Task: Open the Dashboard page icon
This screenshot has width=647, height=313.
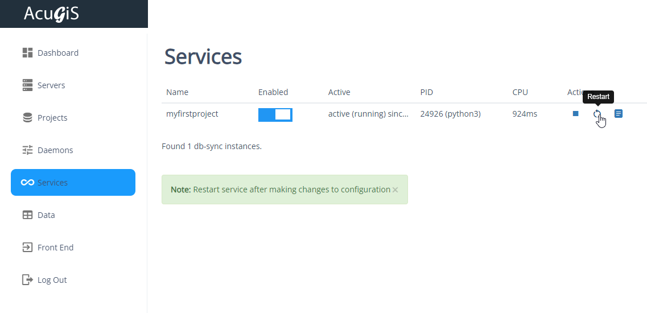Action: (x=27, y=53)
